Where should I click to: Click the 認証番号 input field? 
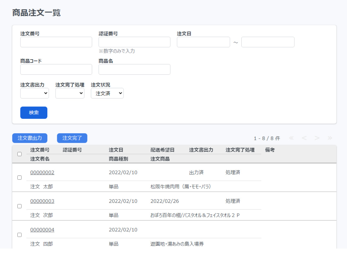[134, 42]
